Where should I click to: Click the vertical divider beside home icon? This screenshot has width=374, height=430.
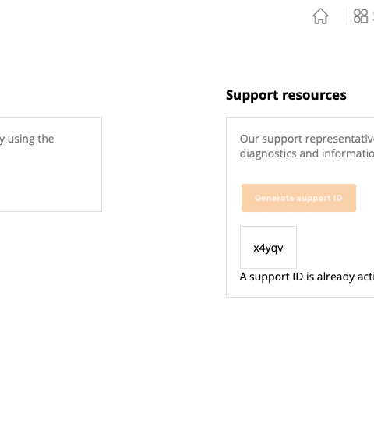(344, 16)
